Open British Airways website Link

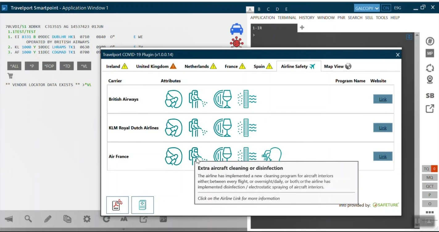(383, 99)
